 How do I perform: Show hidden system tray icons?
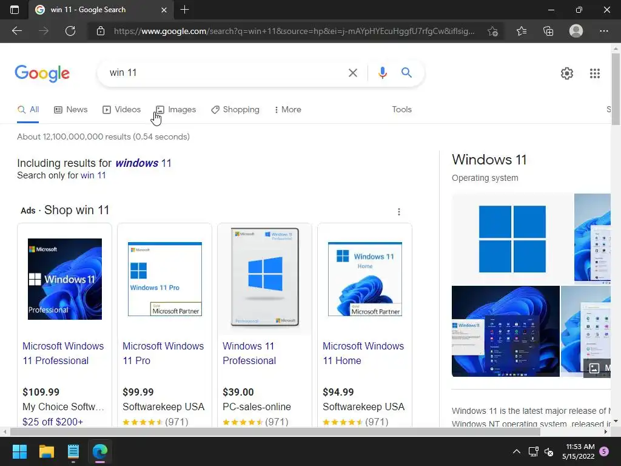[517, 451]
